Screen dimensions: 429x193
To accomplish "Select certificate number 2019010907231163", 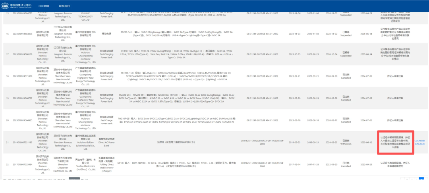I will coord(22,143).
